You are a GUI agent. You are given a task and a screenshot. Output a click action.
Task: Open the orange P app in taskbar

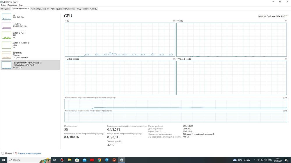[x=114, y=160]
